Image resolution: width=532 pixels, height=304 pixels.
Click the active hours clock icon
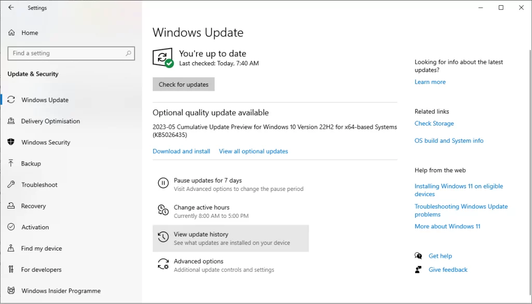[x=163, y=210]
